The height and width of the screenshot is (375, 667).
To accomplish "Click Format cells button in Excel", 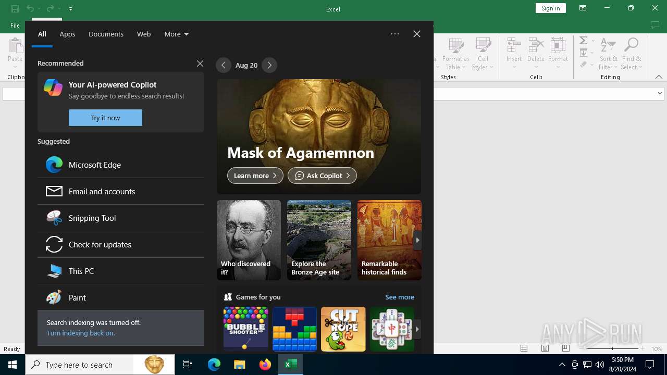I will pos(558,54).
